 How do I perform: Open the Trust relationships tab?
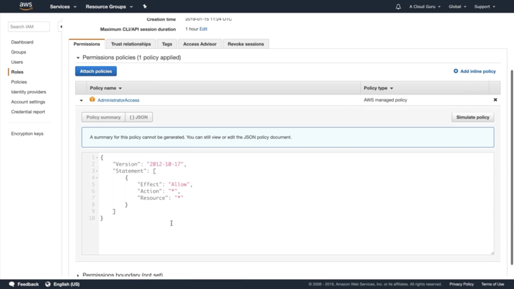(x=131, y=44)
